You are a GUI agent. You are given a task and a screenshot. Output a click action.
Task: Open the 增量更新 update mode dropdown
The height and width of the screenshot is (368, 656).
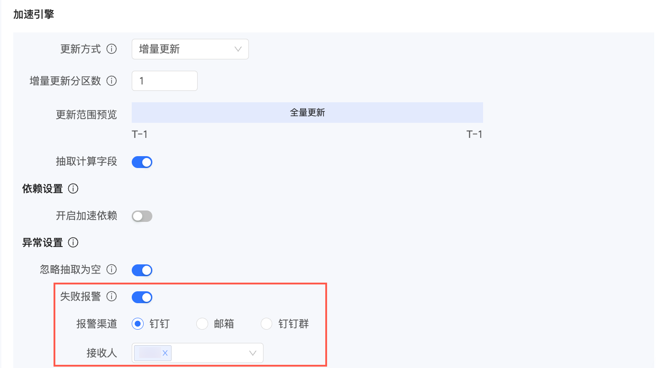[190, 49]
